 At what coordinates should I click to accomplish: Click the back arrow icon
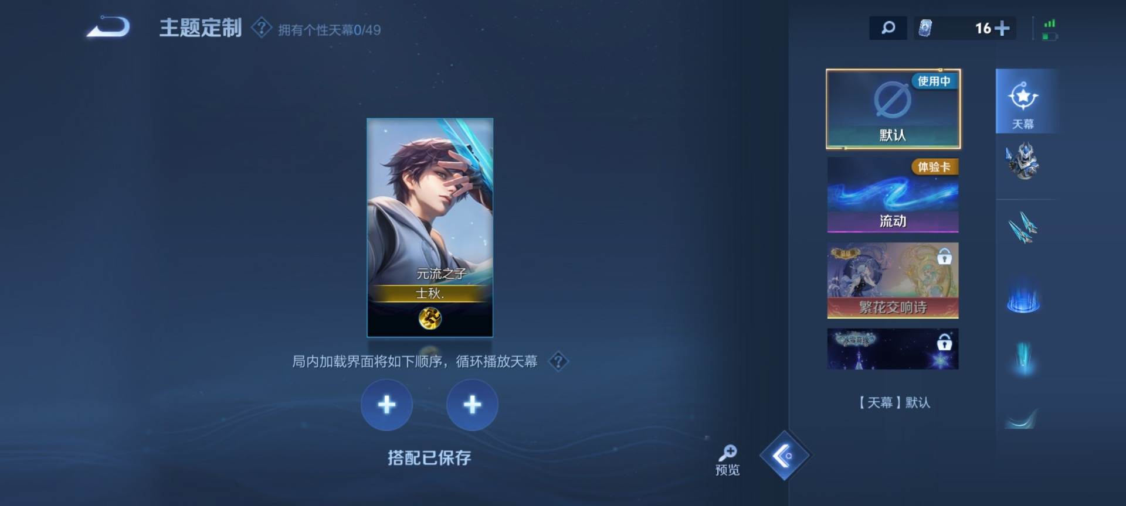pyautogui.click(x=108, y=27)
